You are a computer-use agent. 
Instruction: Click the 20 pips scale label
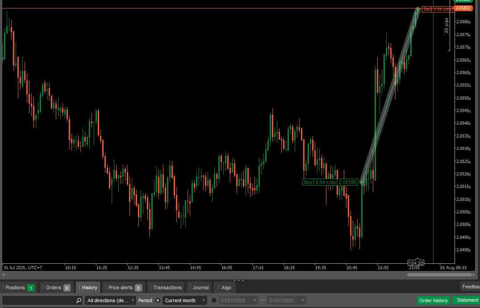click(x=447, y=25)
